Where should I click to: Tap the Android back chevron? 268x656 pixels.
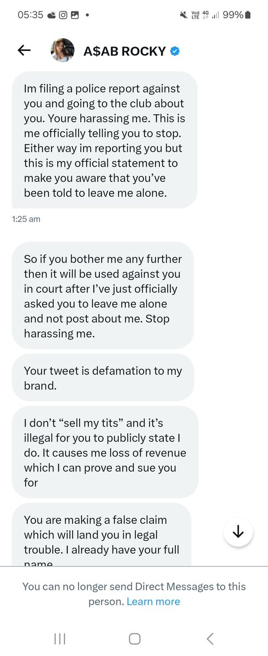click(x=210, y=639)
